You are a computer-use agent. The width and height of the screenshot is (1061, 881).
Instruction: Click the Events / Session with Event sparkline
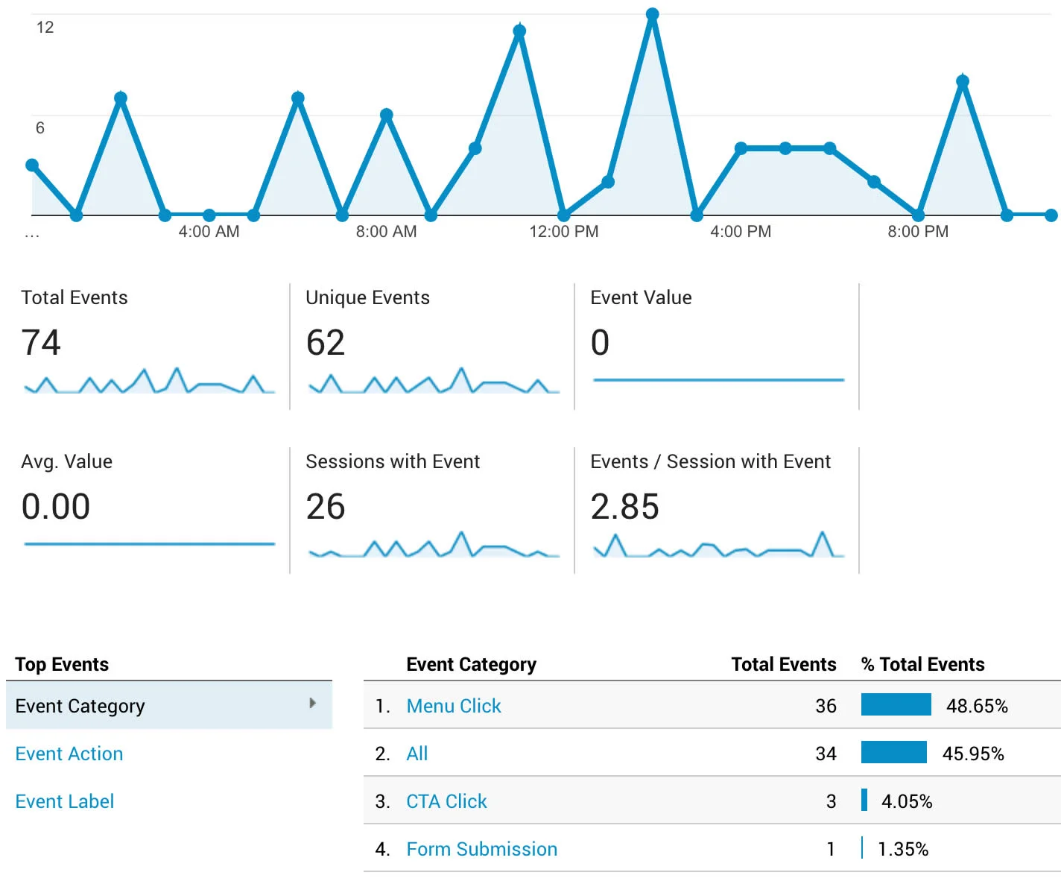pos(718,545)
